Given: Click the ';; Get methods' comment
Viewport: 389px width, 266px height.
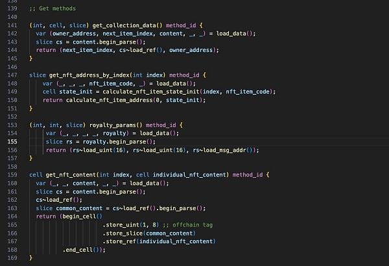Looking at the screenshot, I should click(53, 8).
